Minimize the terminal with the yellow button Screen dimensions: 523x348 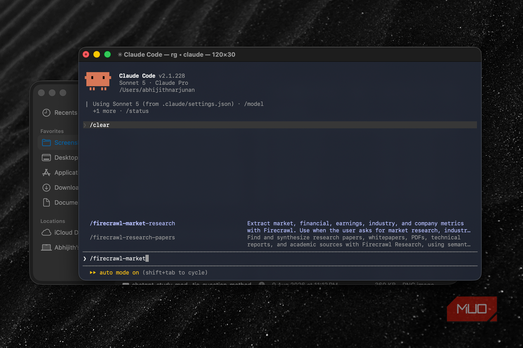coord(97,54)
